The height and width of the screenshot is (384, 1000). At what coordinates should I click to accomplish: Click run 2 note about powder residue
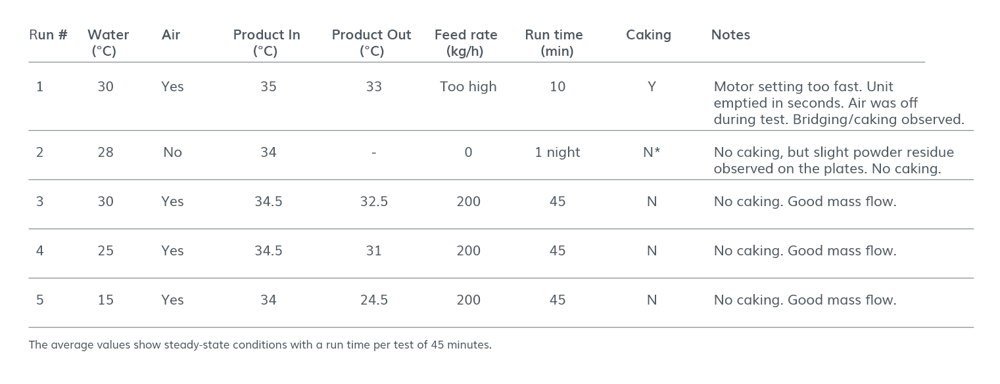pos(833,160)
